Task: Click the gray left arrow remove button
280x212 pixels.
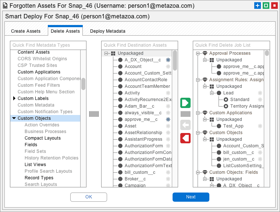Action: (x=185, y=125)
